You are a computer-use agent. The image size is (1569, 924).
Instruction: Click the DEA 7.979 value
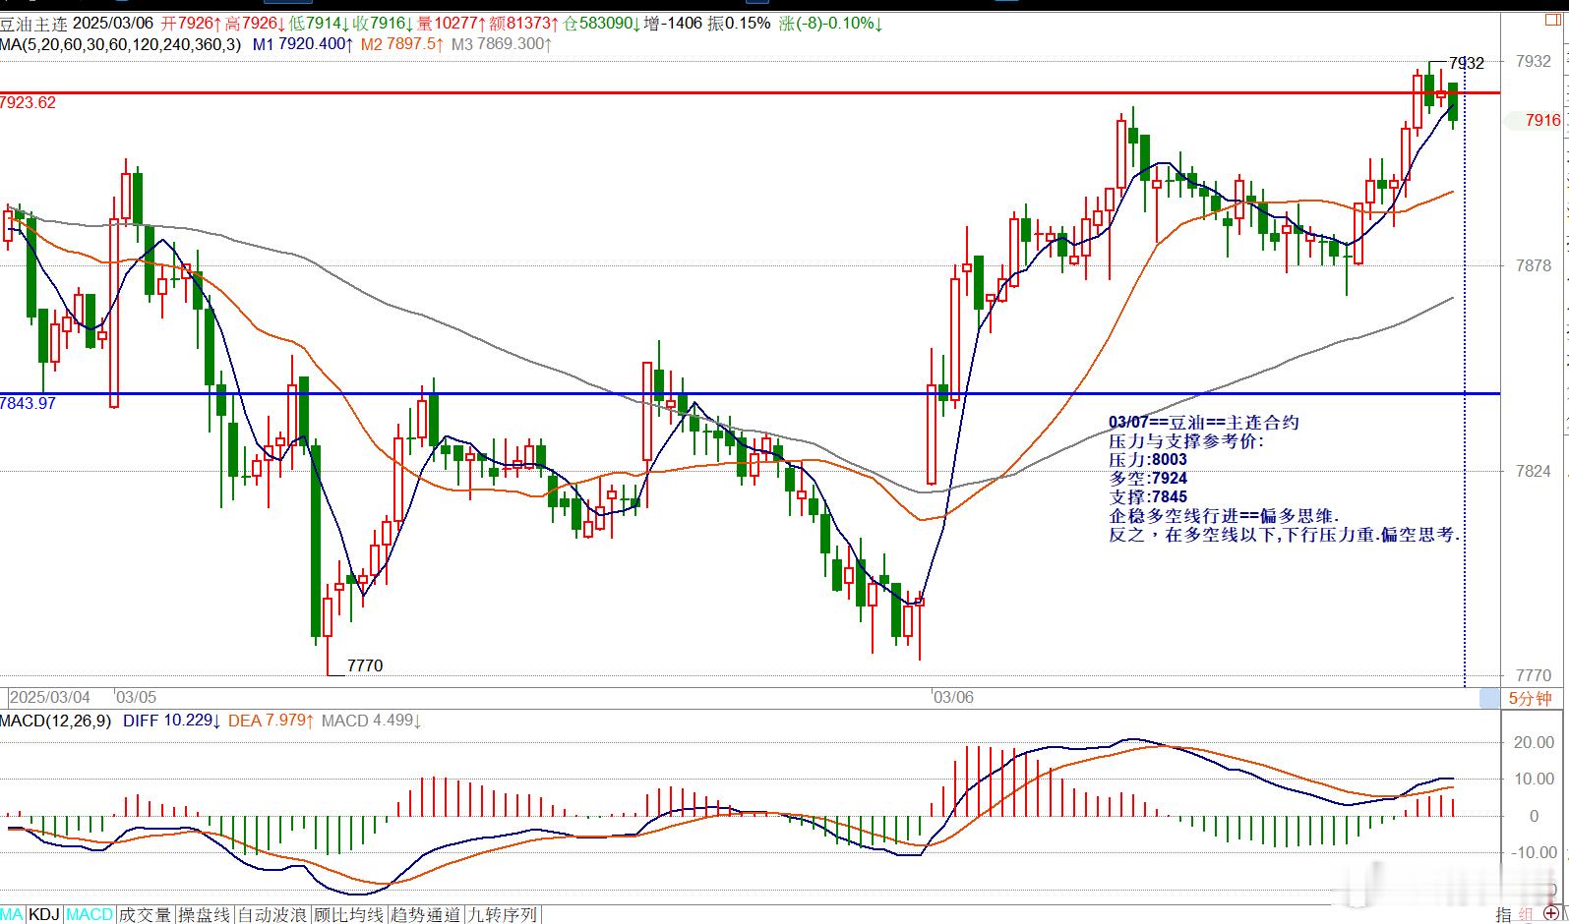pyautogui.click(x=271, y=721)
